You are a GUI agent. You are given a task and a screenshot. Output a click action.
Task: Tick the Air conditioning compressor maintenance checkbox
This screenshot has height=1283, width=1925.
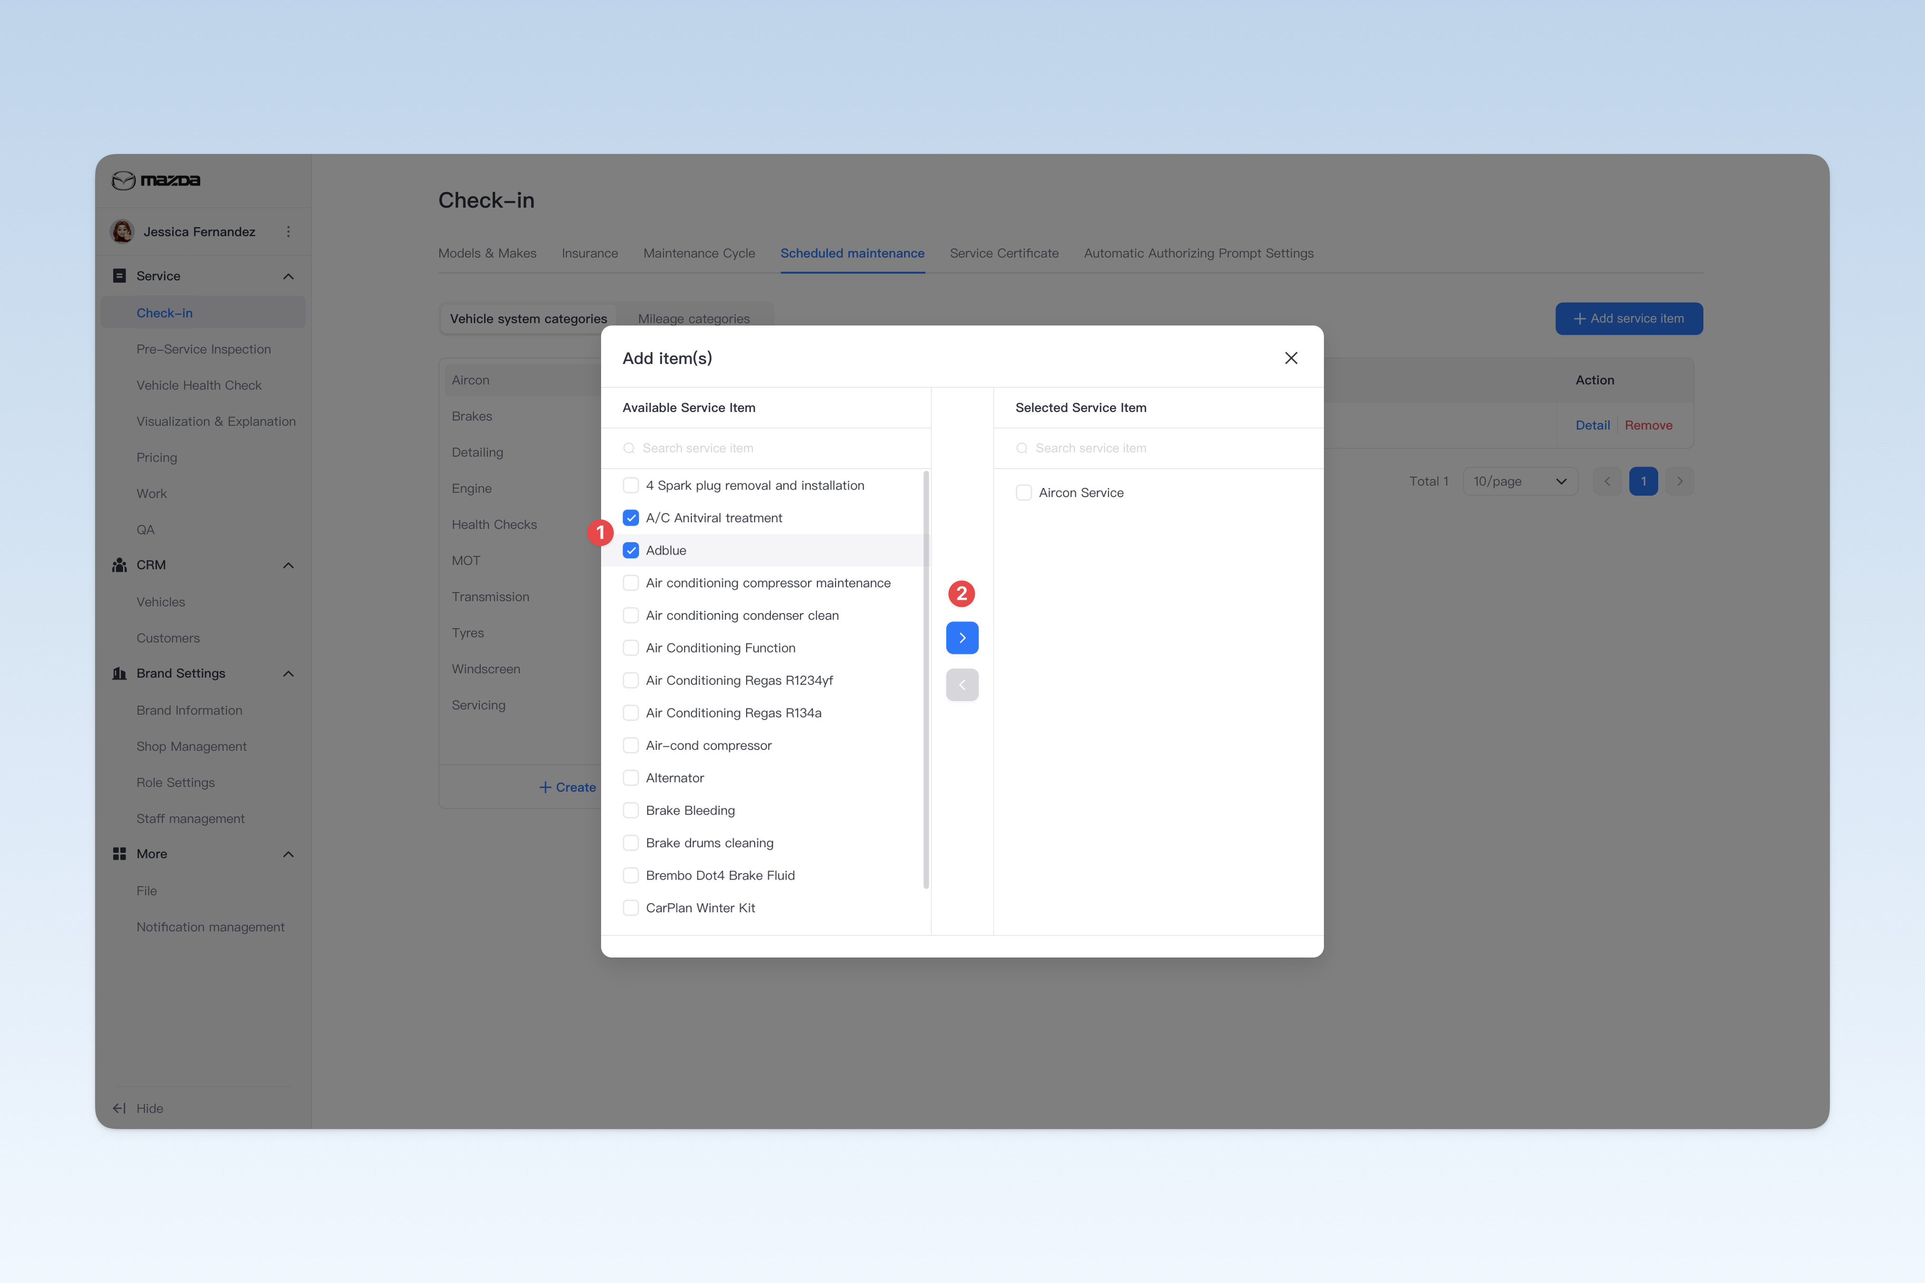631,583
